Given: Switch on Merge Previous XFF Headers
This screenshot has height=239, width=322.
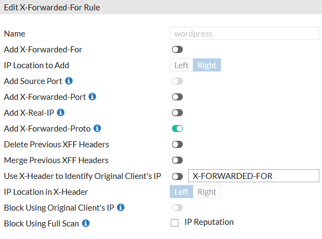Looking at the screenshot, I should pyautogui.click(x=177, y=160).
